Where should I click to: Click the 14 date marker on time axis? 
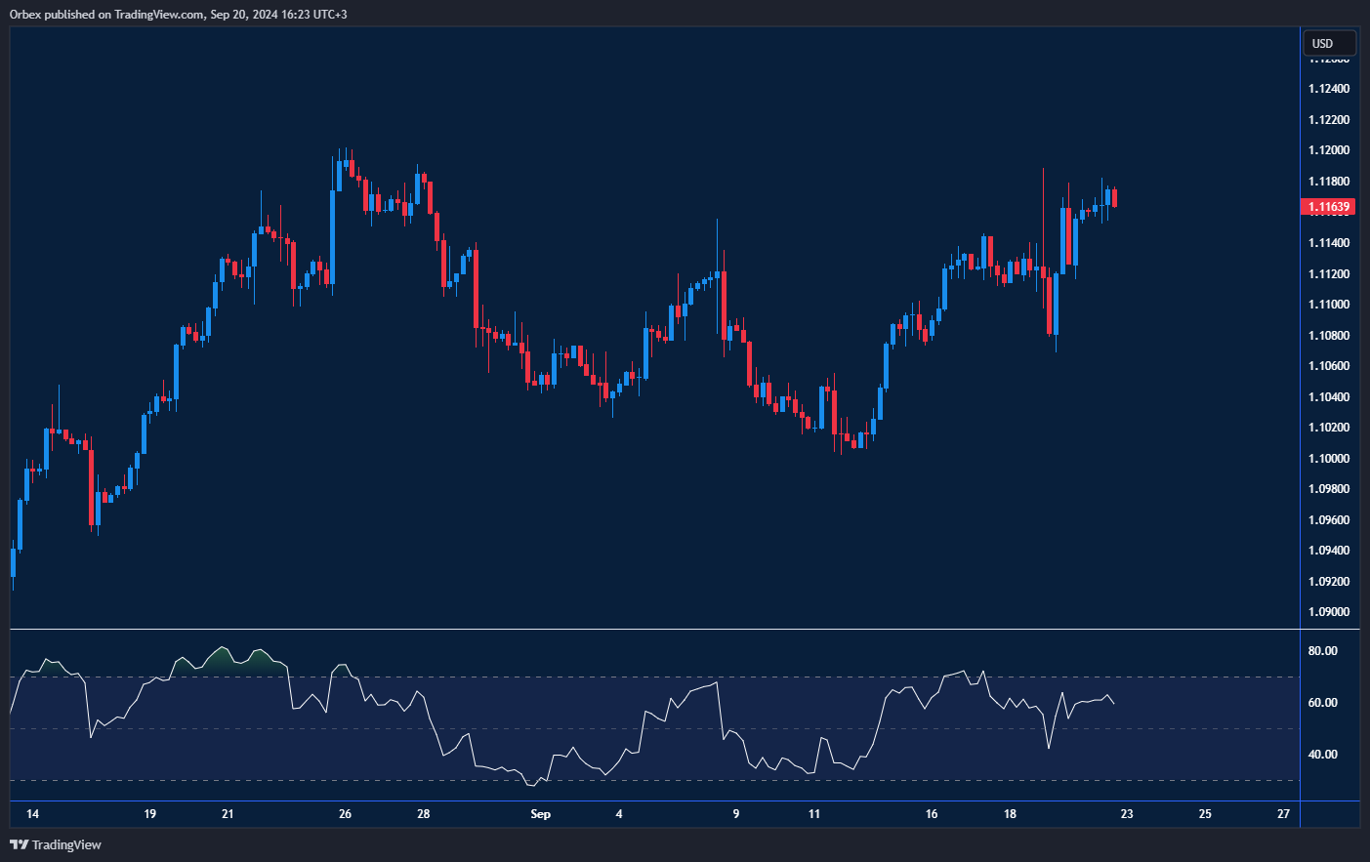(x=32, y=814)
